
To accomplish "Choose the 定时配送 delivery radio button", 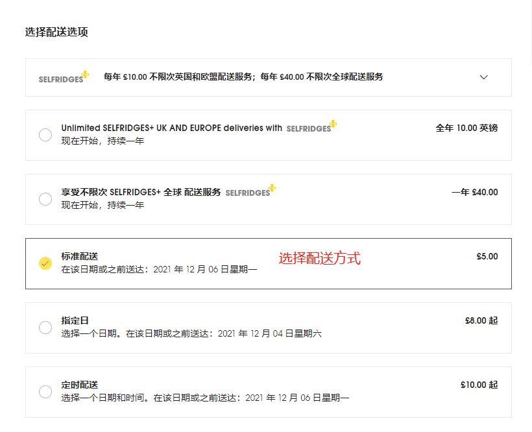I will pyautogui.click(x=45, y=392).
